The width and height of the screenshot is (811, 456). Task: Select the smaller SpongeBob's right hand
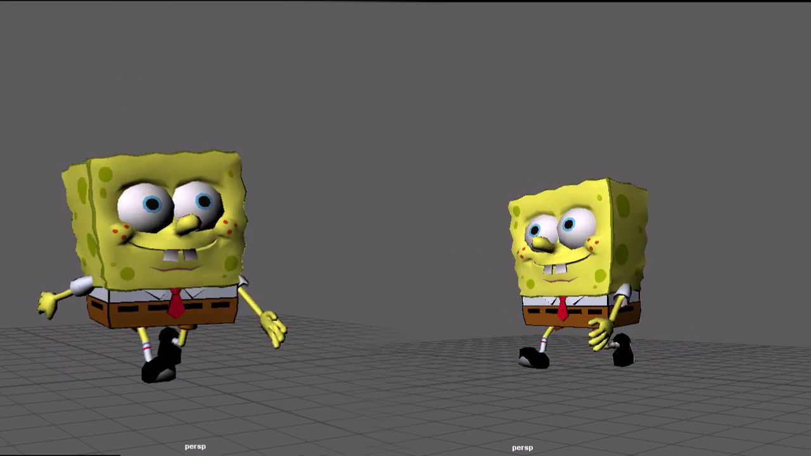click(x=602, y=332)
